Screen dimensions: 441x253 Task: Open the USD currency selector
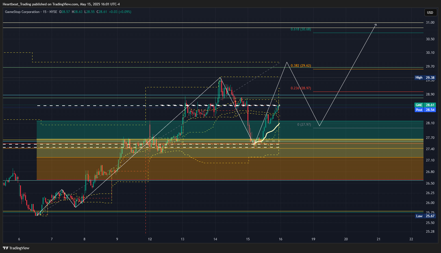click(430, 12)
